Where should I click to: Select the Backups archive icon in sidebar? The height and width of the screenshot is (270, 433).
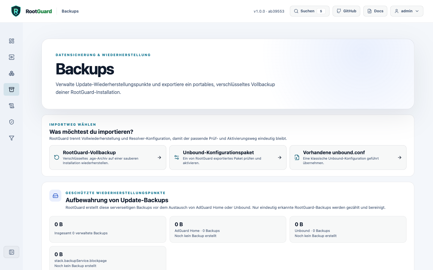[11, 89]
